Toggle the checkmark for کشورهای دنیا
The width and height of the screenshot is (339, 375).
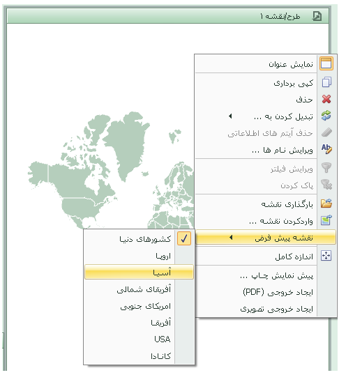click(184, 238)
